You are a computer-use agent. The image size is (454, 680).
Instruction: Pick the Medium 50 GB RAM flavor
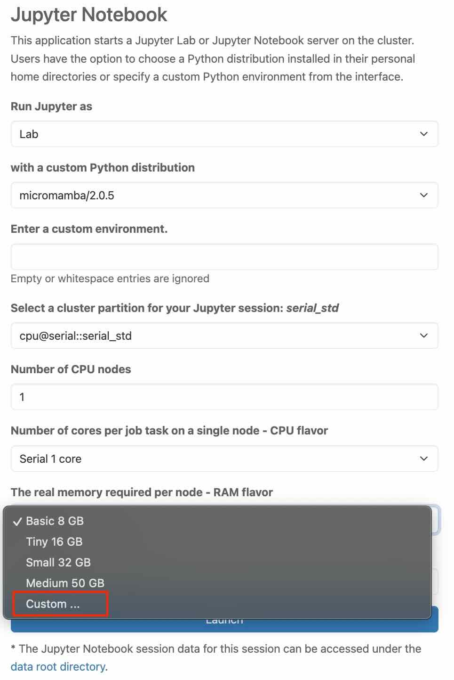coord(65,583)
